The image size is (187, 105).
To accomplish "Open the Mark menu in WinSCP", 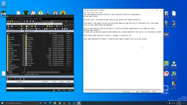I will [12, 19].
